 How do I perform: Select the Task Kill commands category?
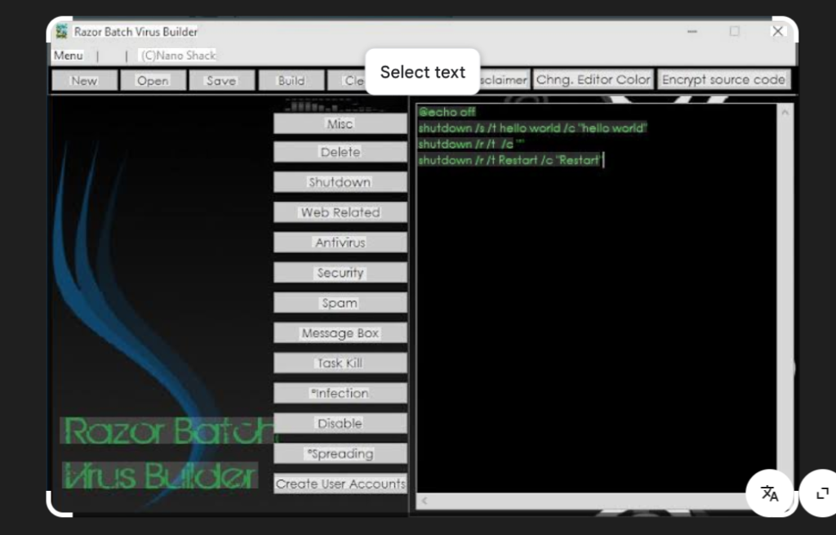(339, 363)
